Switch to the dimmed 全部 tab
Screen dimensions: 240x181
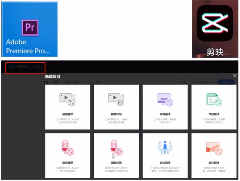click(46, 82)
